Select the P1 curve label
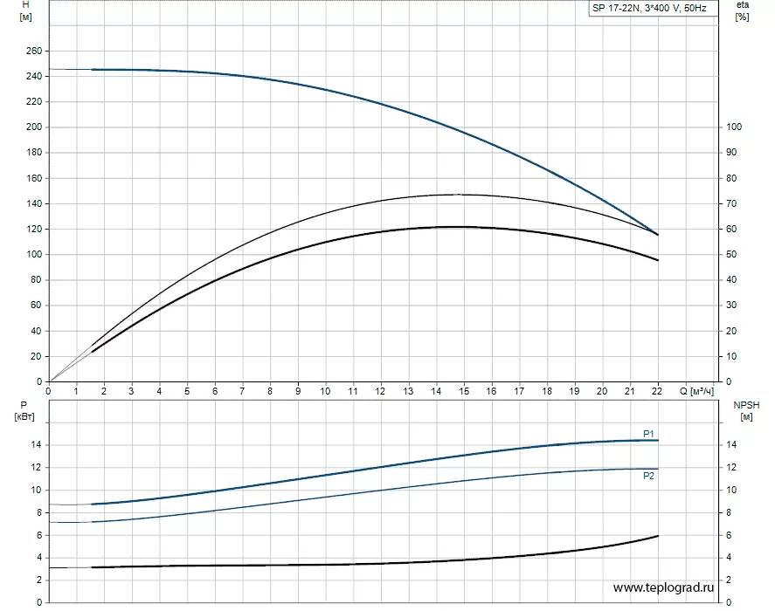The width and height of the screenshot is (775, 611). click(648, 434)
